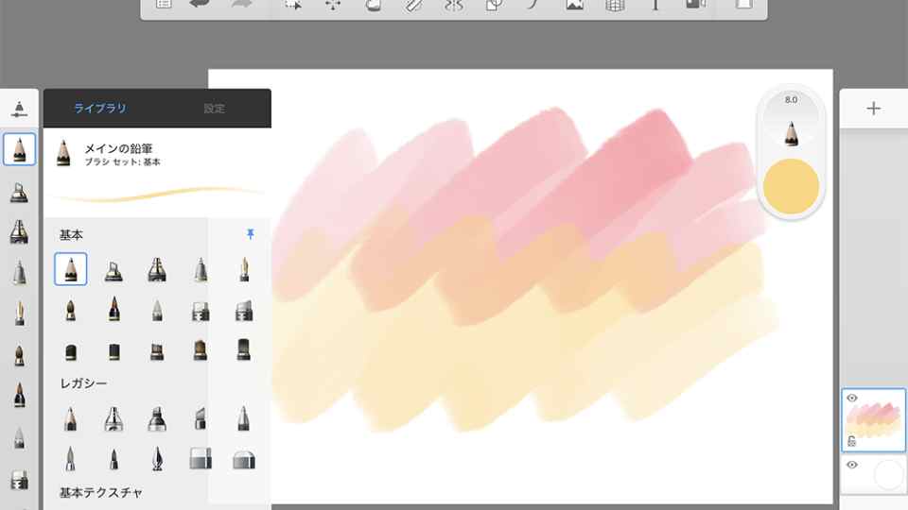
Task: Open the transform tool in top toolbar
Action: click(x=333, y=5)
